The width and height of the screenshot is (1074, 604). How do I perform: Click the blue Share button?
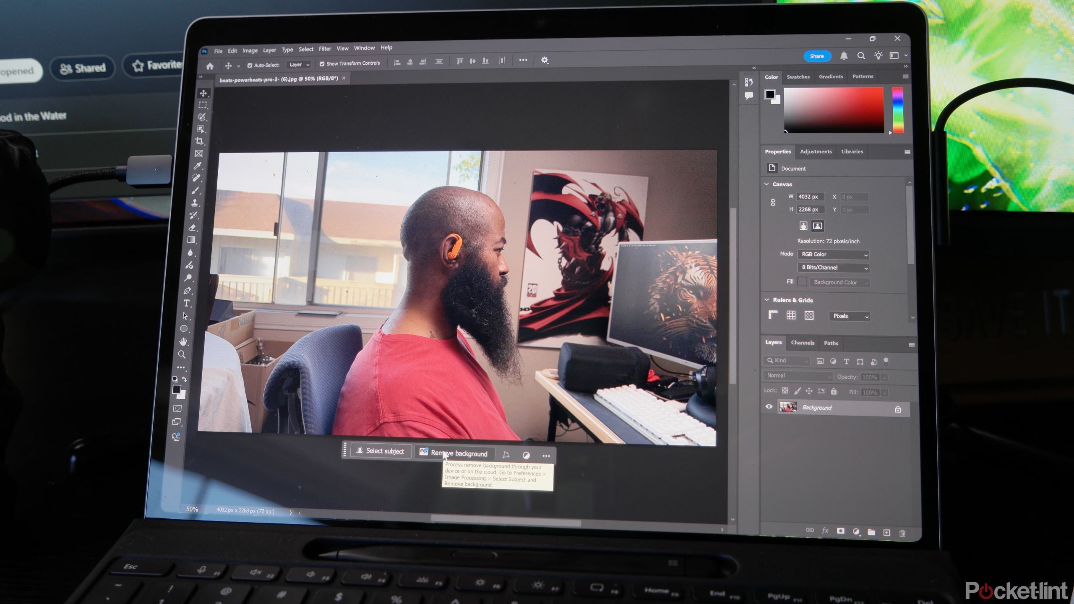[816, 56]
